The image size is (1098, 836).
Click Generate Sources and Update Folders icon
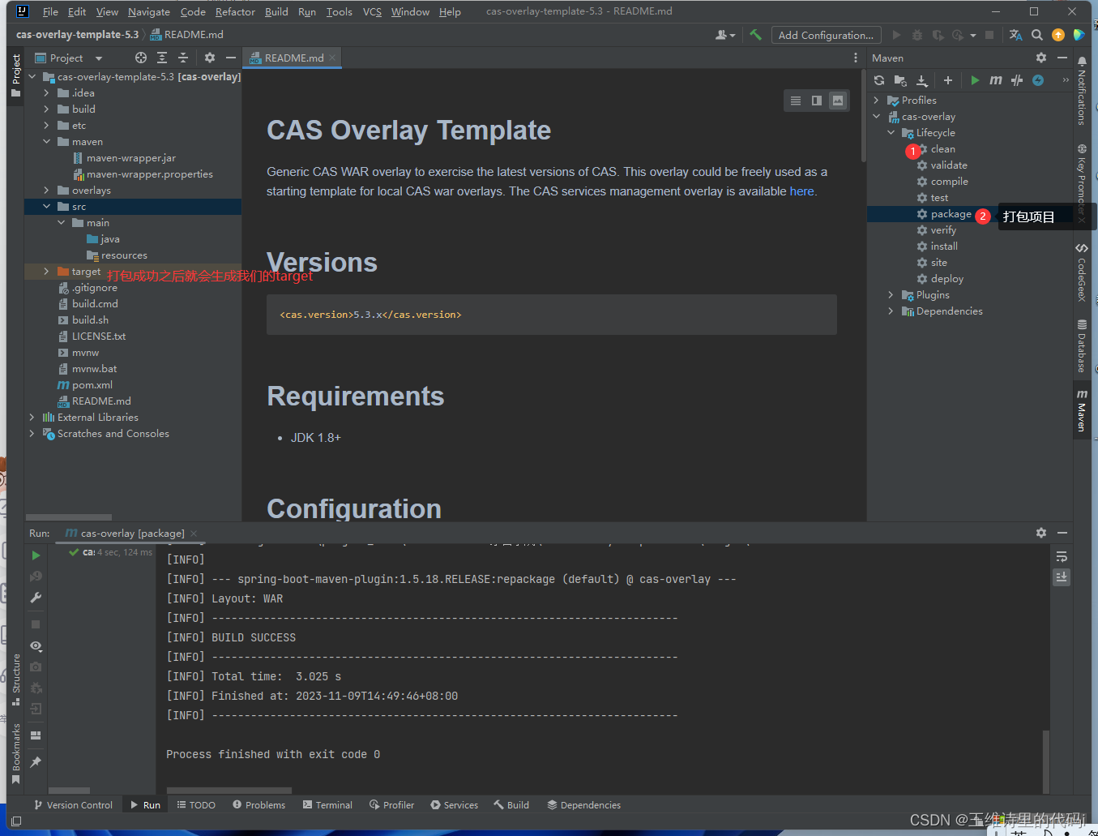pos(900,80)
